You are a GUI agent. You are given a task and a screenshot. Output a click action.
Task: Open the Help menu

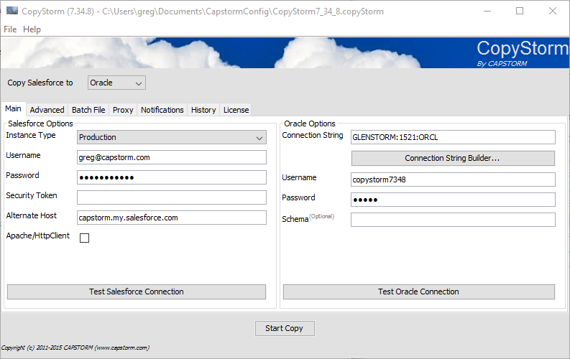(32, 29)
